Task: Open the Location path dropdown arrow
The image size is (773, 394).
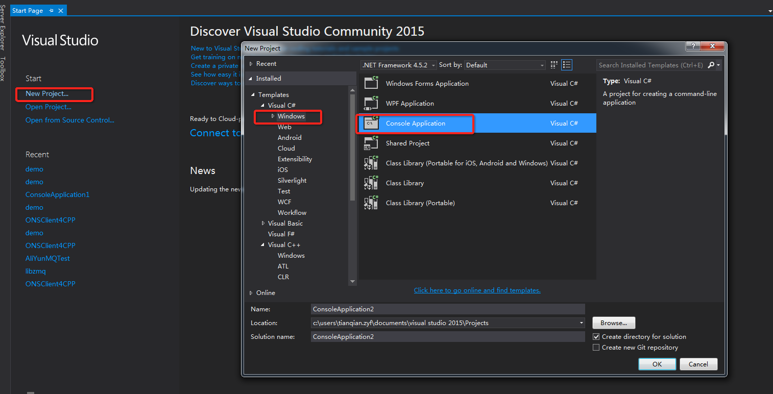Action: point(582,323)
